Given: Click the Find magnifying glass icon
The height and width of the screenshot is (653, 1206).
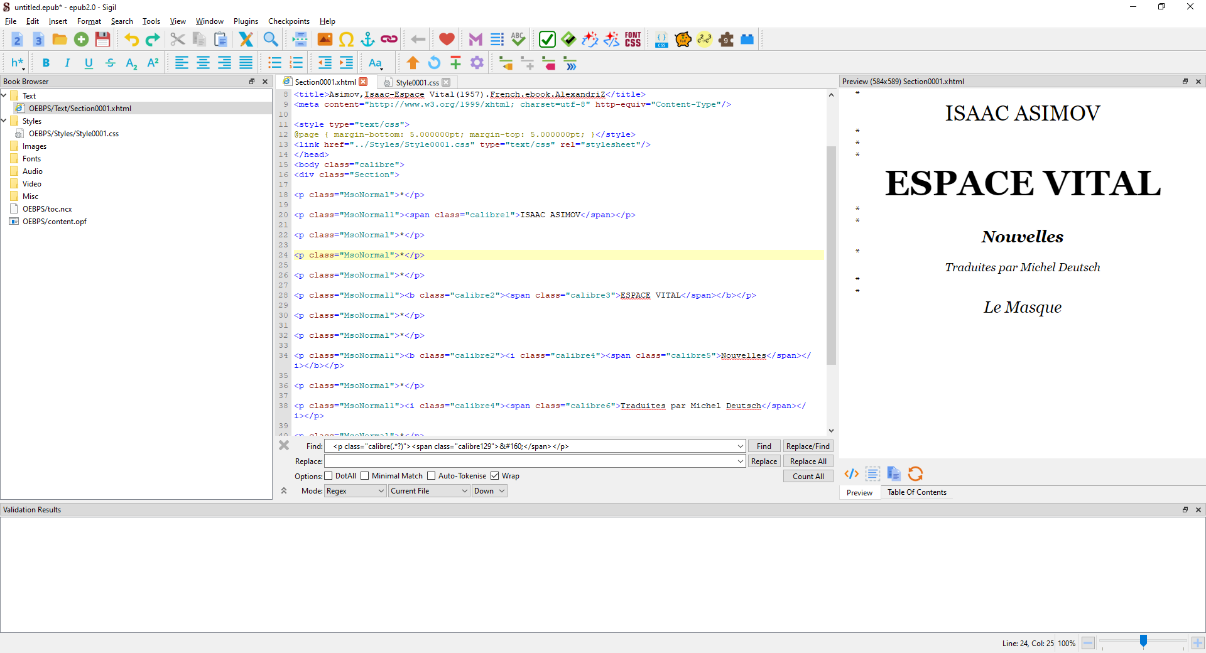Looking at the screenshot, I should (x=271, y=40).
